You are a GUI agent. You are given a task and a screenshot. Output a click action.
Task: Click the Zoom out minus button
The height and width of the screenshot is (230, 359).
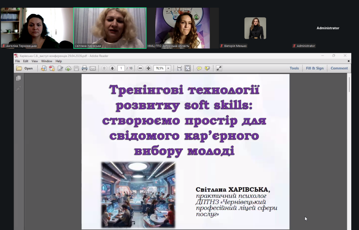(140, 68)
